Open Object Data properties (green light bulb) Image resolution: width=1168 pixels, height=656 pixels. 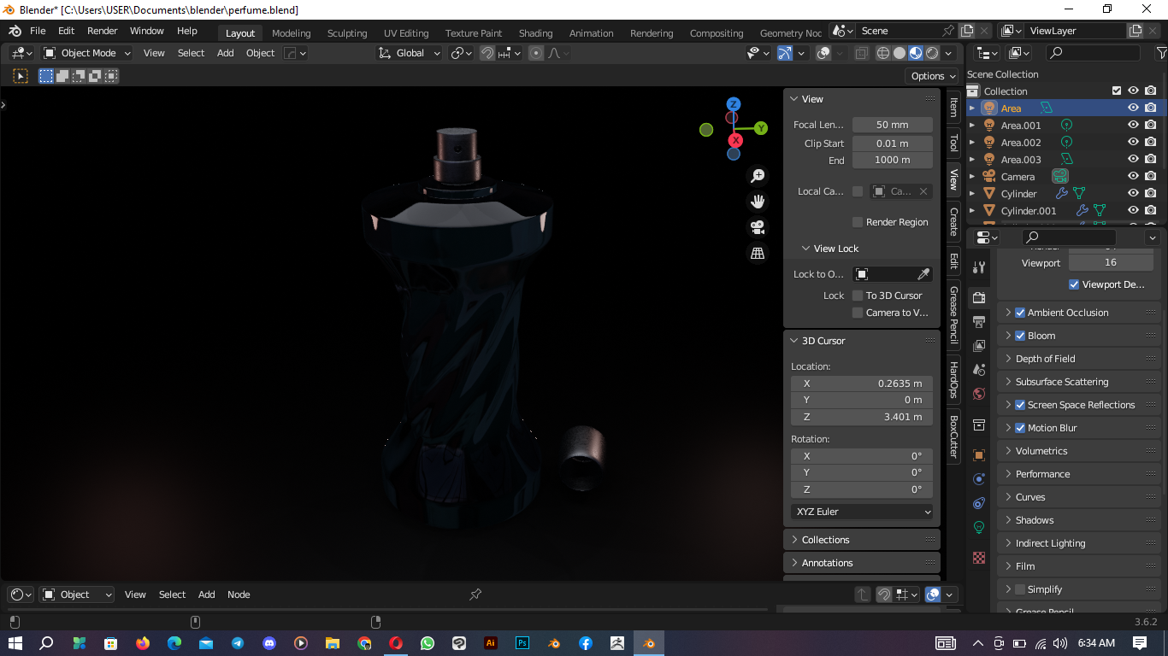[x=980, y=527]
